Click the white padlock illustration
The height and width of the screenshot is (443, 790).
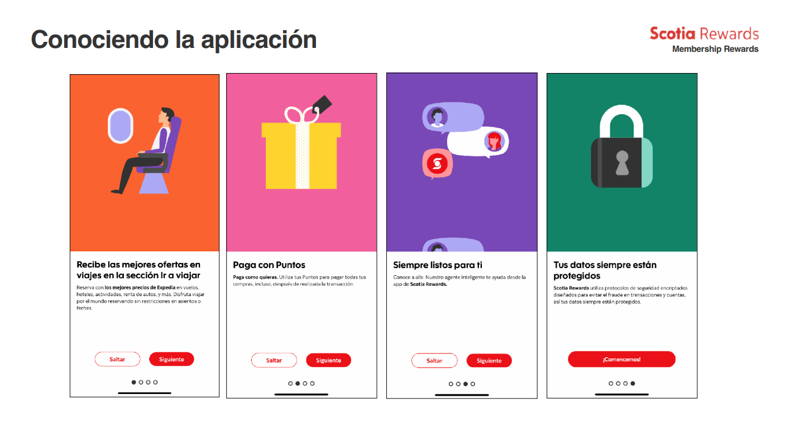point(621,147)
